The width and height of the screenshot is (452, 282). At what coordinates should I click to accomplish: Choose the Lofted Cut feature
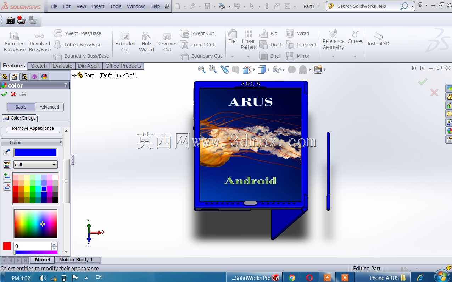(197, 45)
